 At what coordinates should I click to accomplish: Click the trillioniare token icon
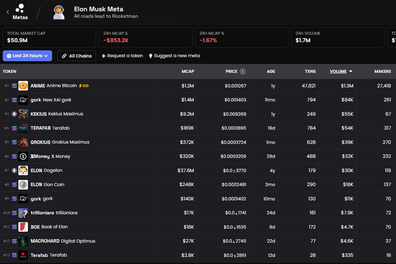point(23,213)
